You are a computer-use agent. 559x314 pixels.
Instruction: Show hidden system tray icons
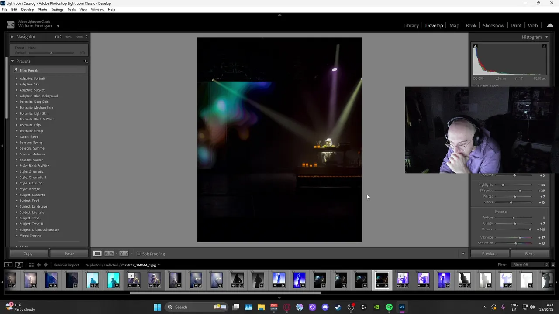(484, 307)
